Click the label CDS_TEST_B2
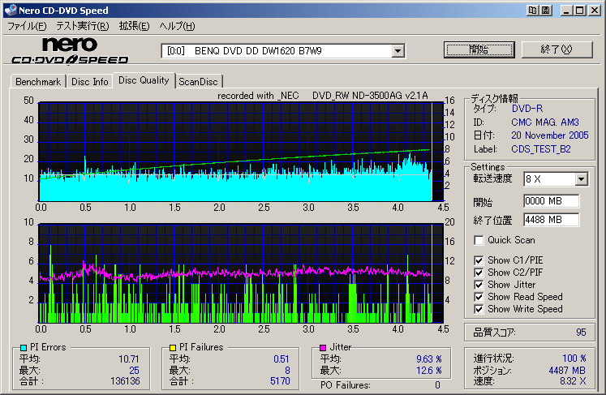This screenshot has height=395, width=606. pos(540,149)
